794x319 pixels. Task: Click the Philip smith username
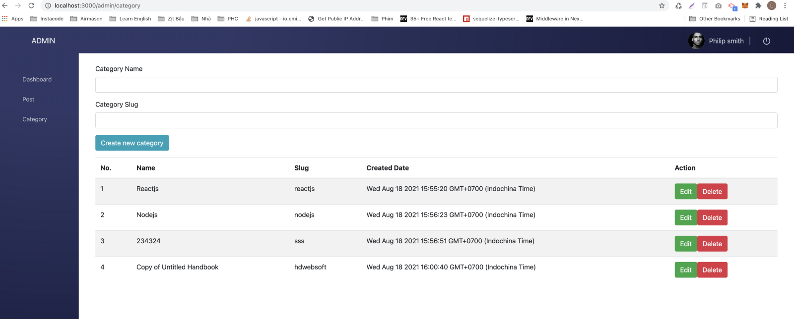click(726, 41)
